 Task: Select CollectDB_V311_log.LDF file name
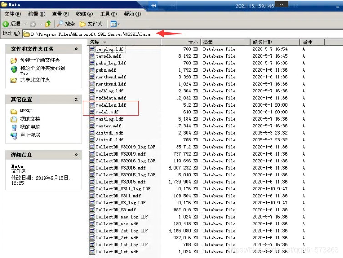(123, 189)
